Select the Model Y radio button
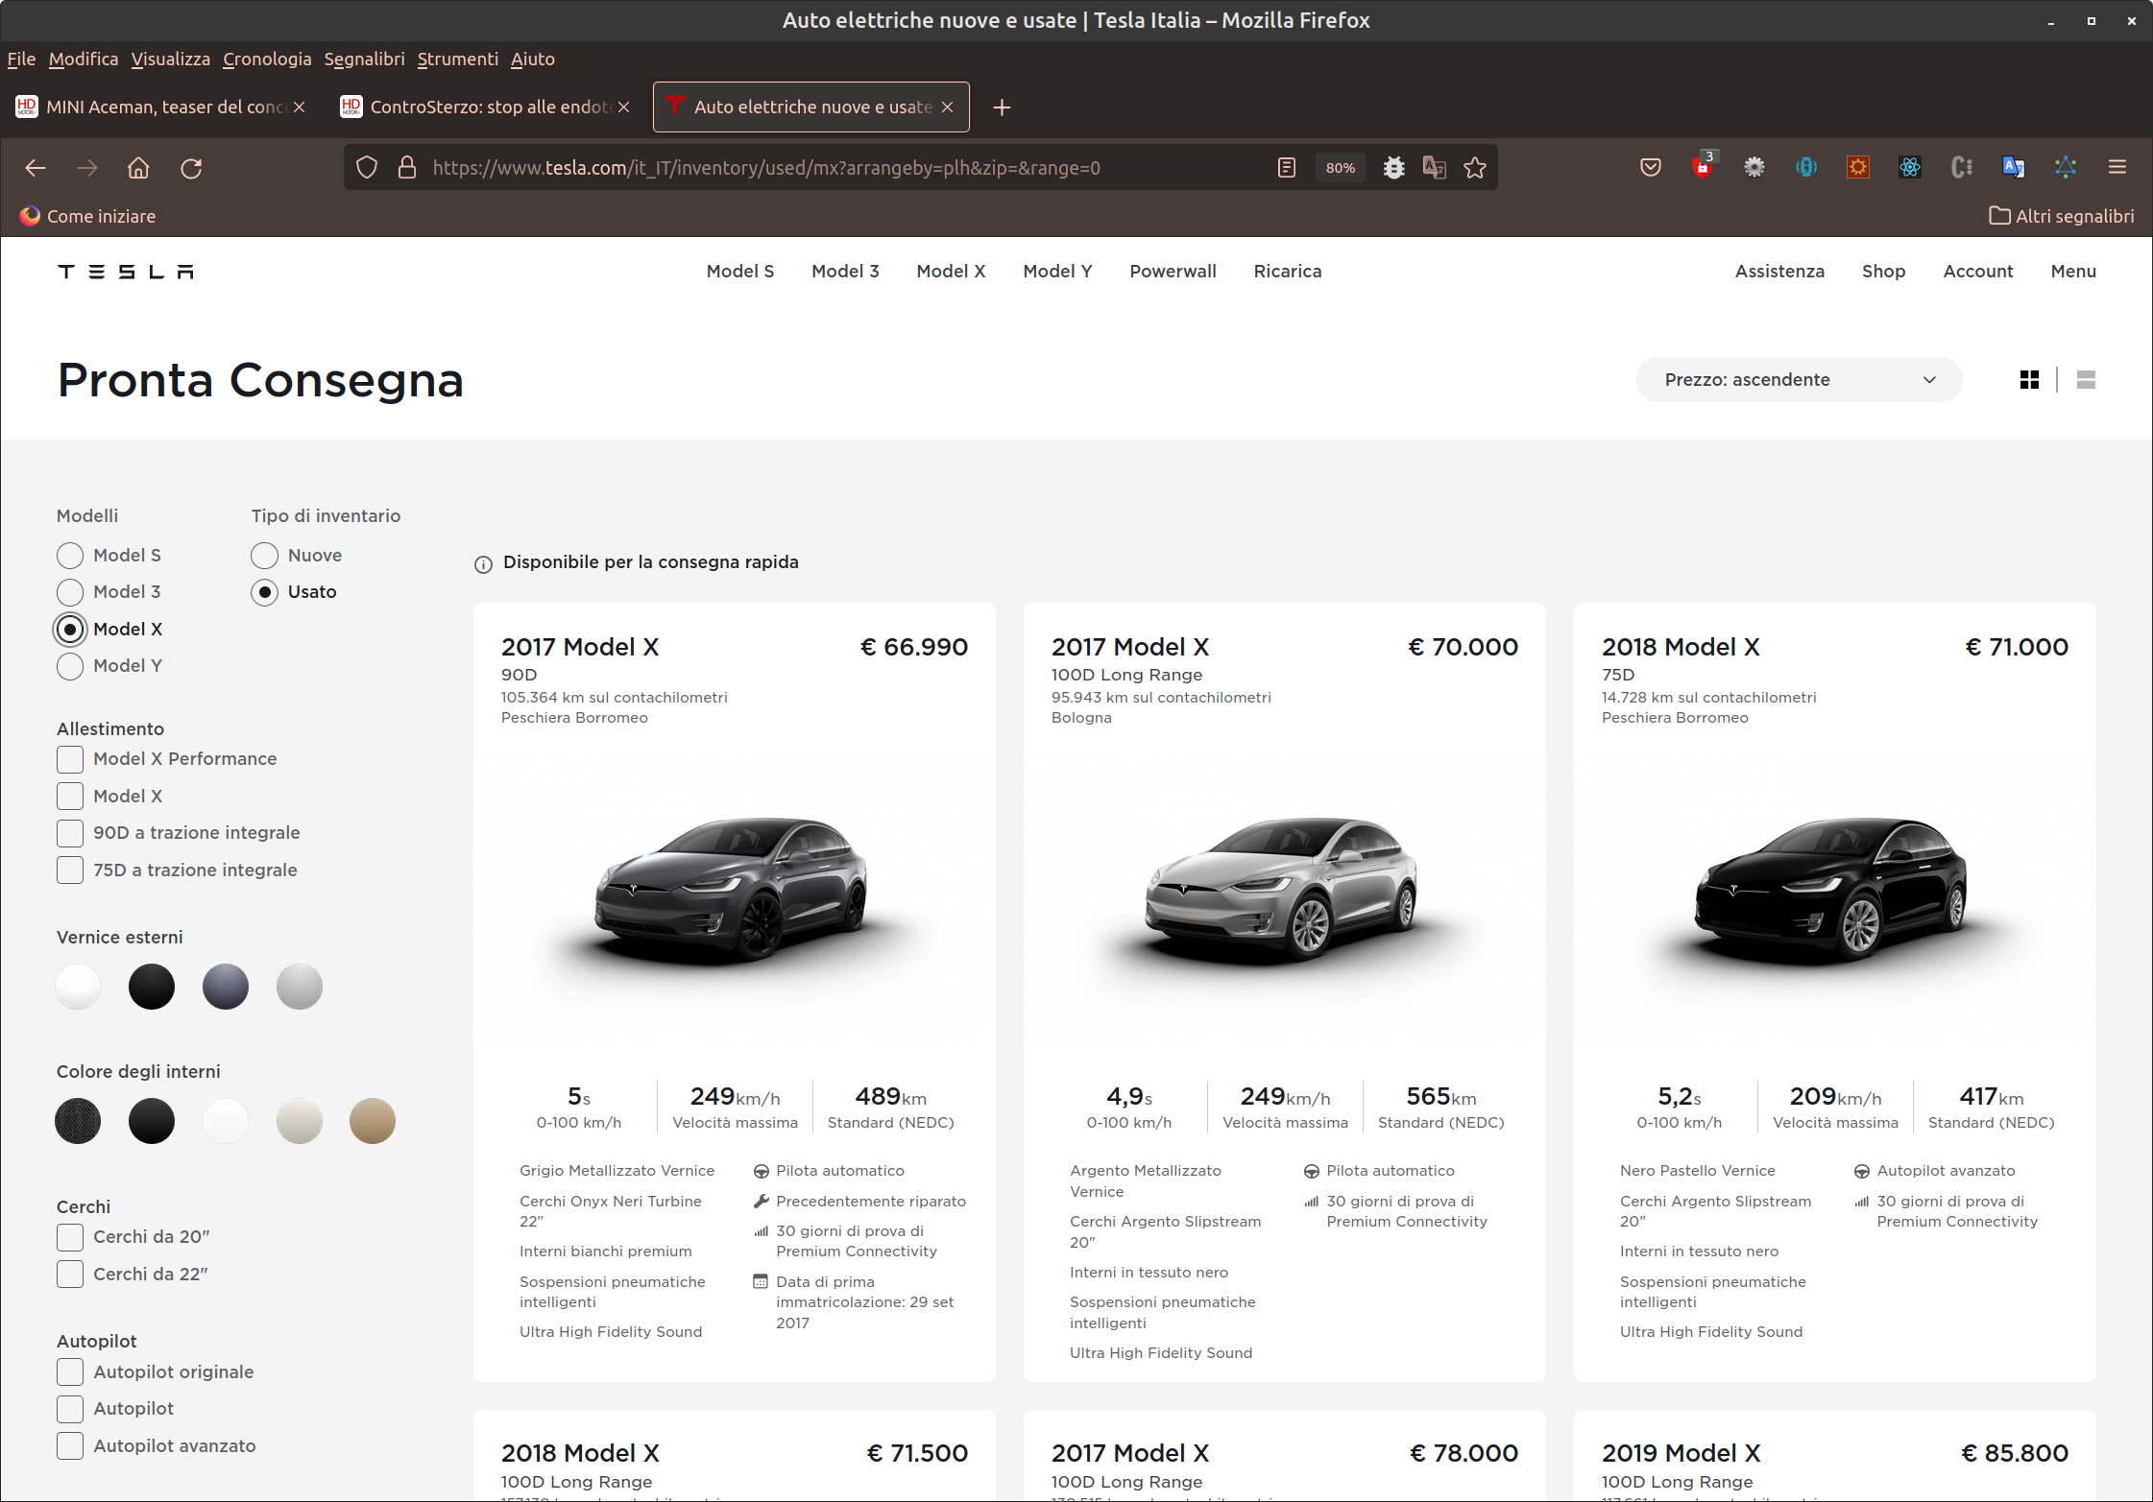This screenshot has width=2153, height=1502. click(70, 666)
